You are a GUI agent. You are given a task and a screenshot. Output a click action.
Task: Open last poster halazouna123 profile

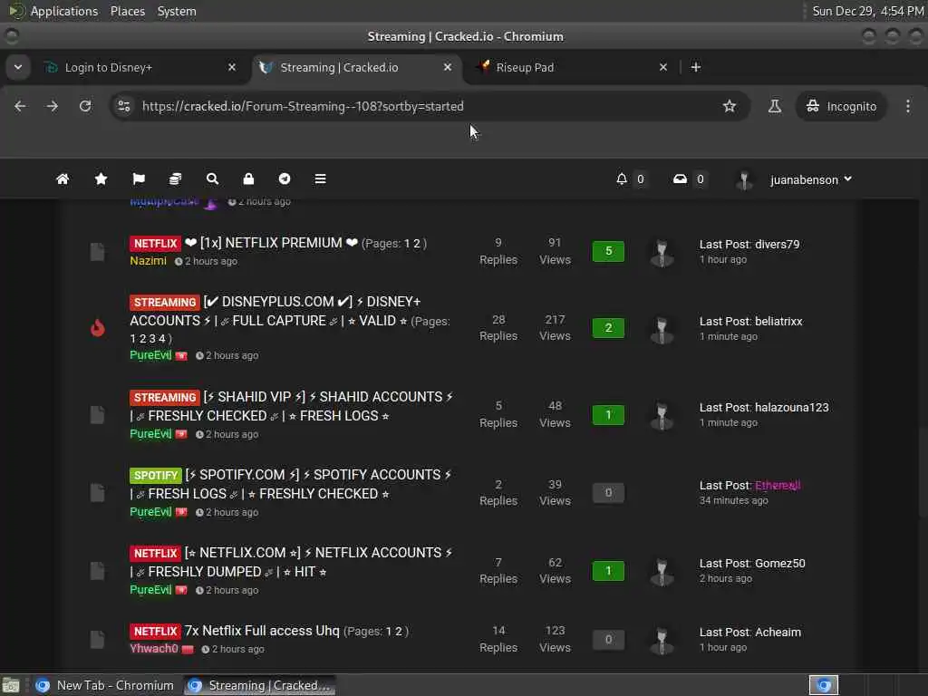coord(792,407)
